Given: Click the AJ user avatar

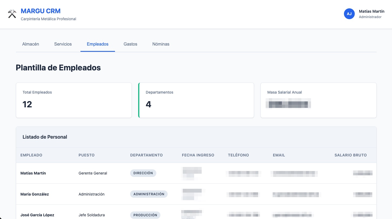Looking at the screenshot, I should tap(349, 14).
